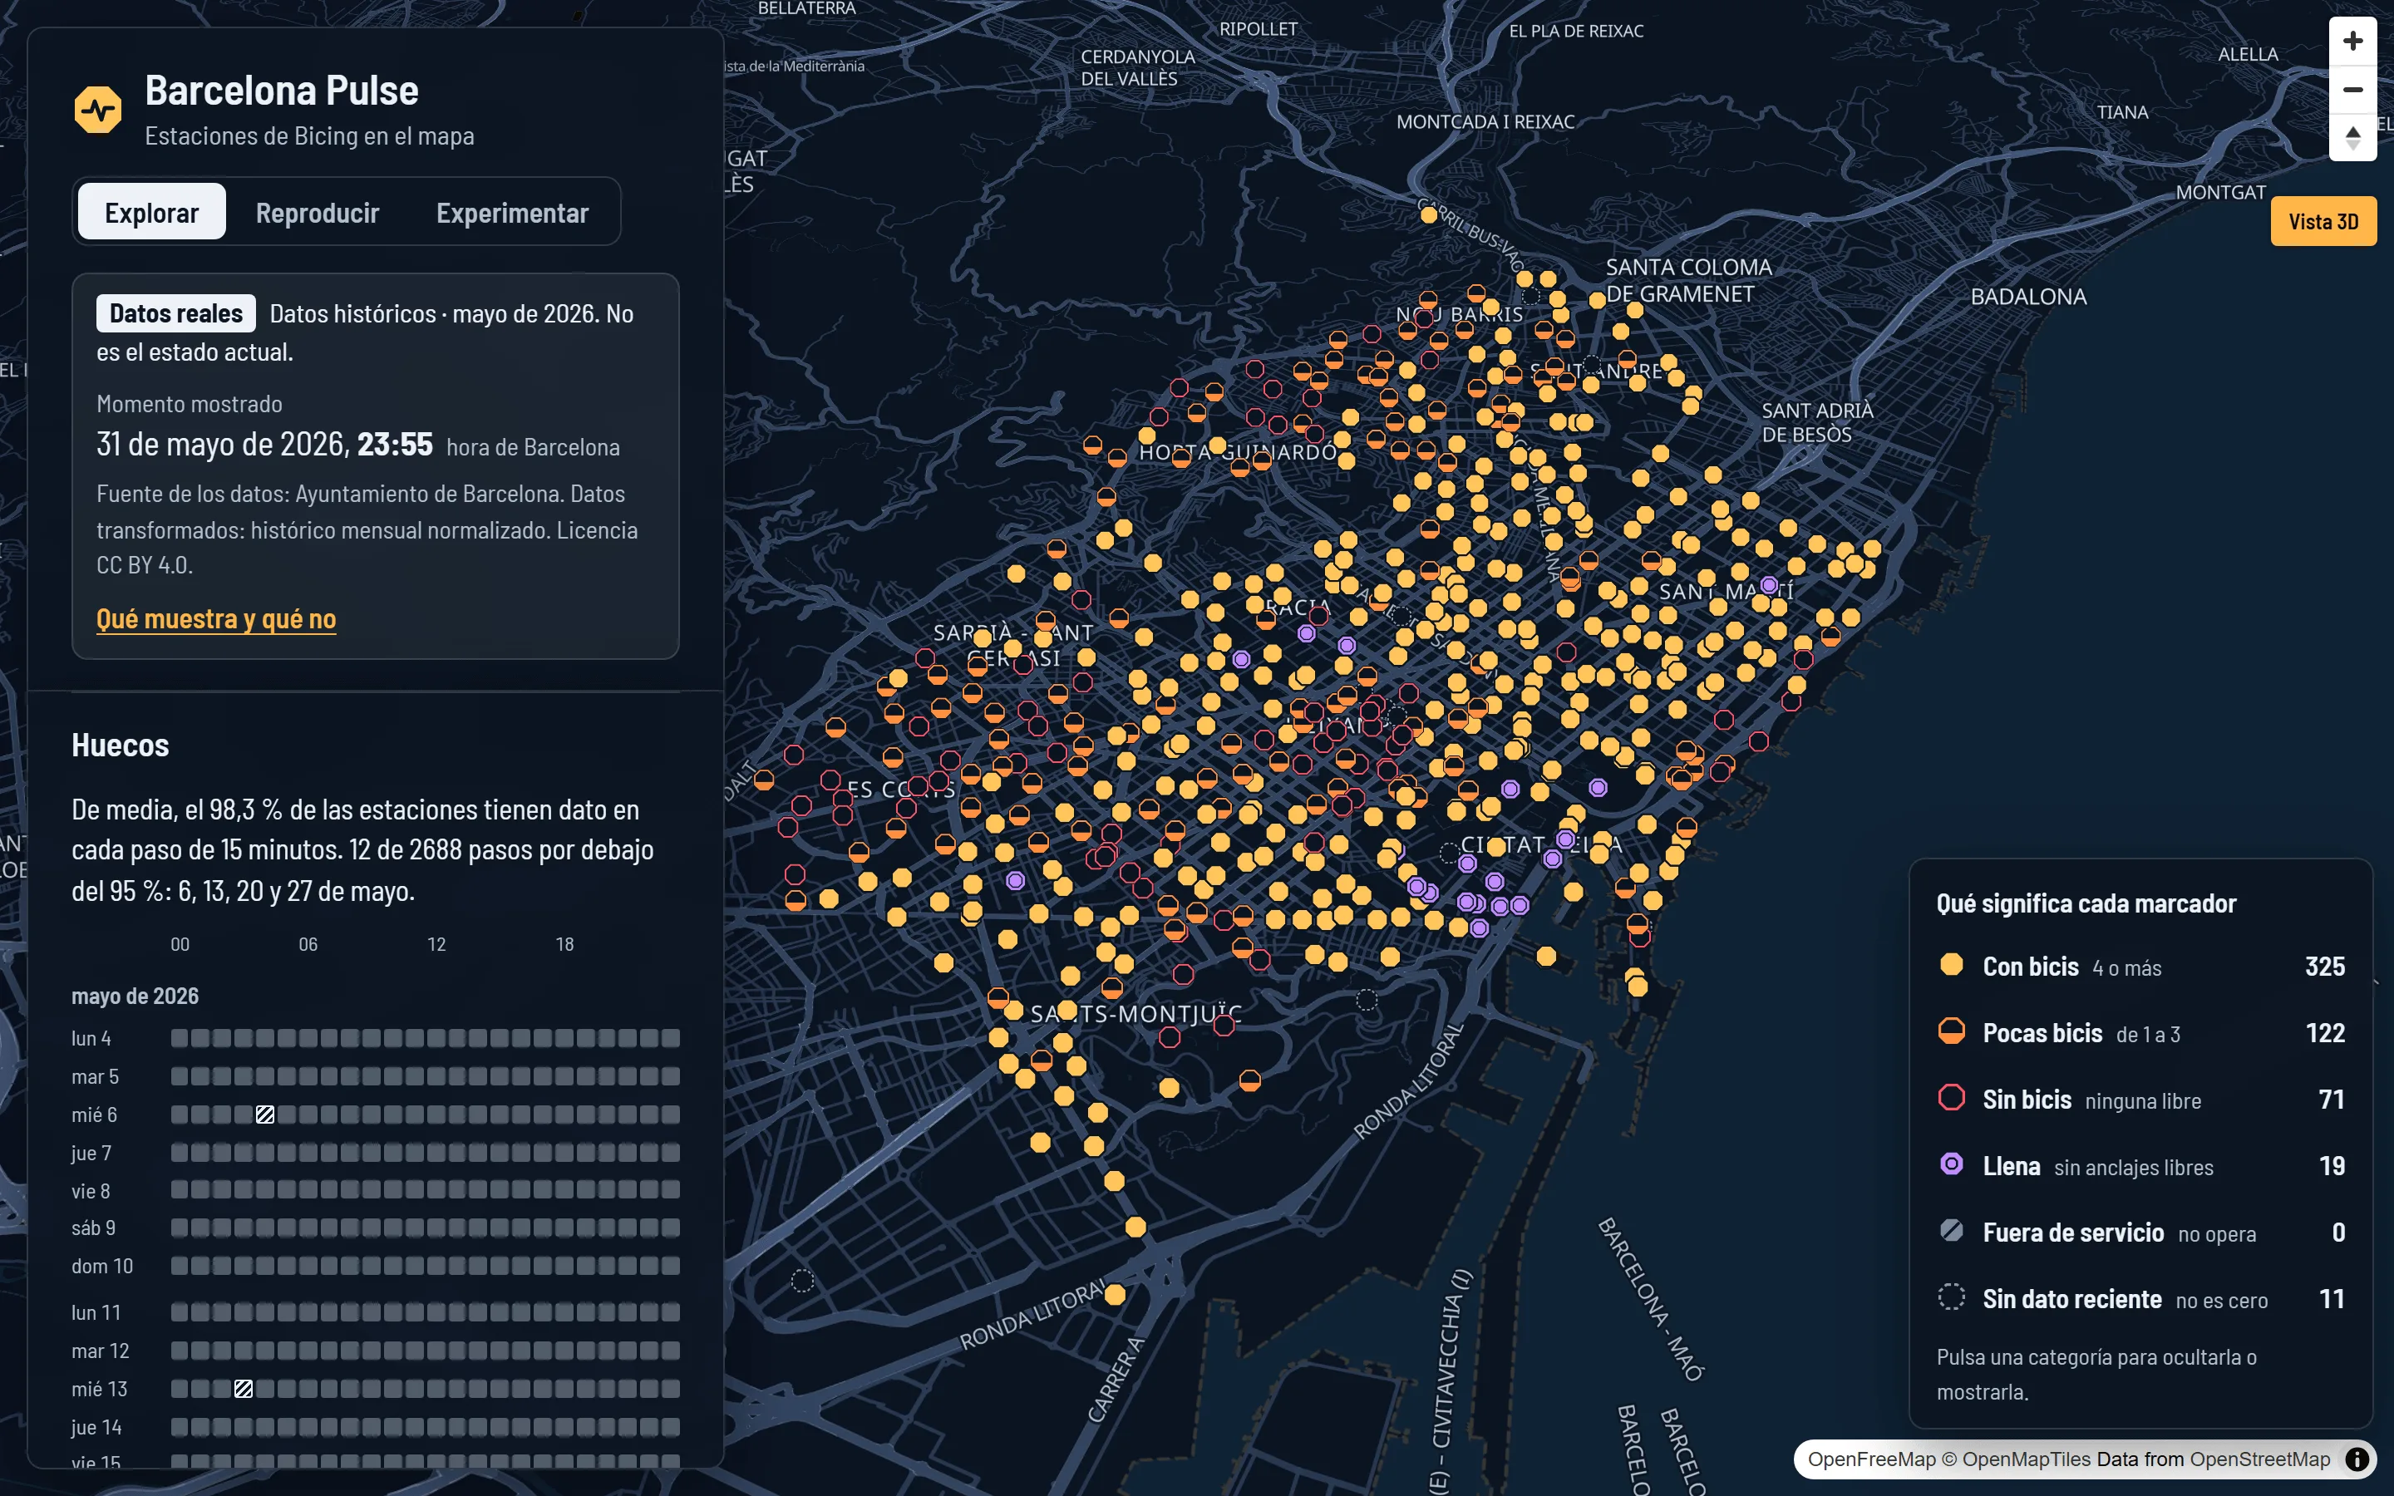Image resolution: width=2394 pixels, height=1496 pixels.
Task: Zoom in with the map plus button
Action: (2352, 42)
